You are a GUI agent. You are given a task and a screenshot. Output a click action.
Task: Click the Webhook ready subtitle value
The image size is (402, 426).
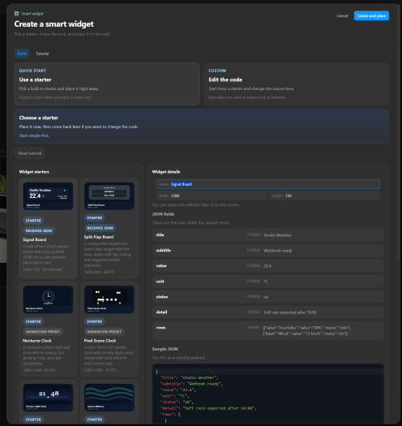point(278,251)
